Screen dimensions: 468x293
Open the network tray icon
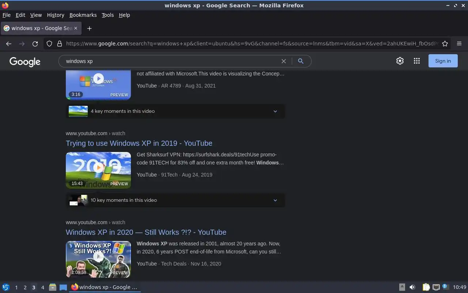pos(436,287)
